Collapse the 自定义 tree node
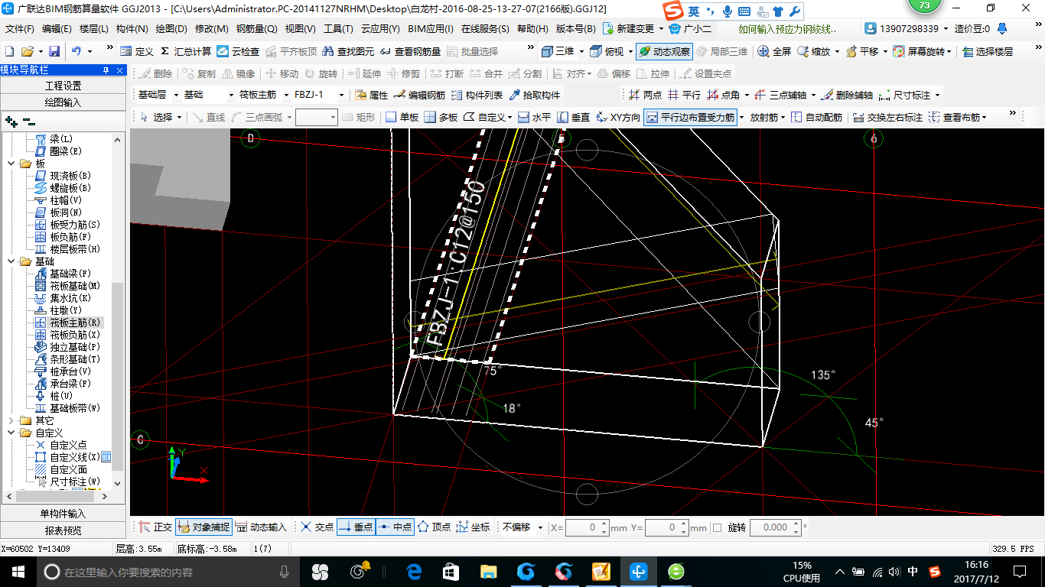This screenshot has height=587, width=1045. 11,433
